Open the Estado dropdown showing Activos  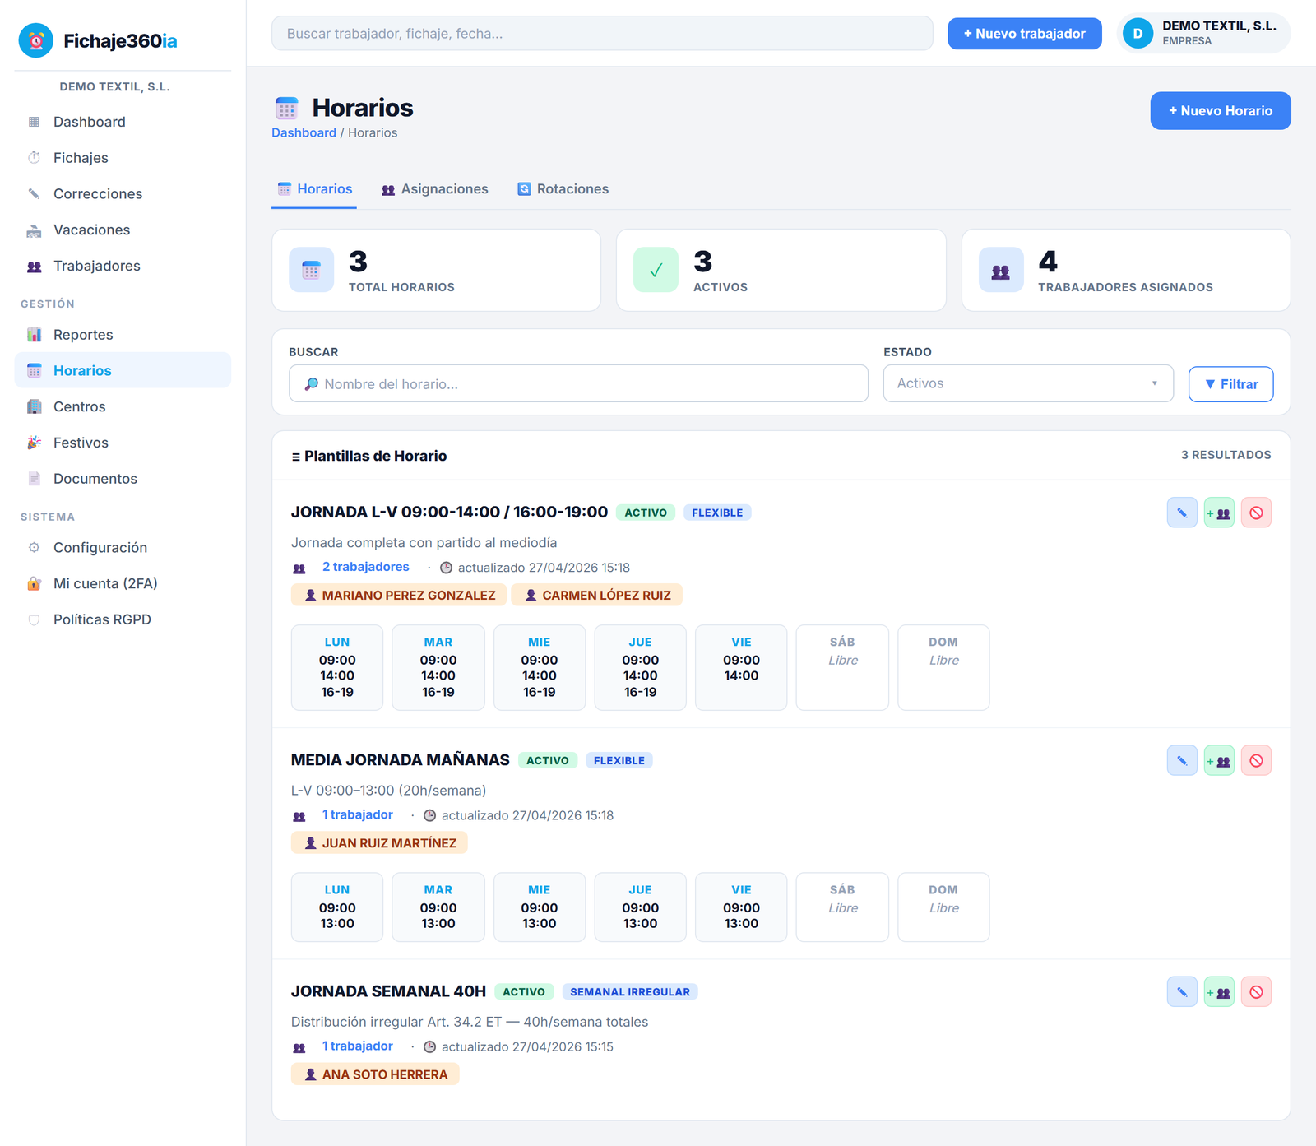pos(1028,383)
